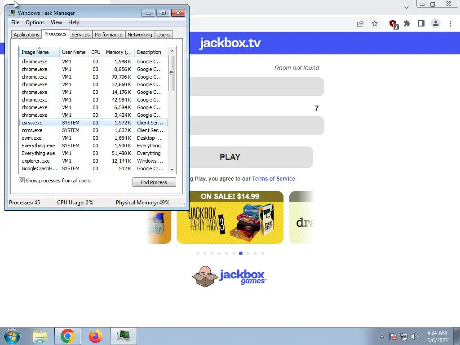Click the Jackbox Party Pack 3 sale banner
The height and width of the screenshot is (345, 460).
[x=230, y=217]
